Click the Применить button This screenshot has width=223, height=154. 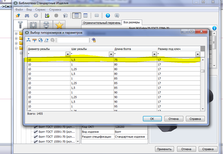pos(164,149)
